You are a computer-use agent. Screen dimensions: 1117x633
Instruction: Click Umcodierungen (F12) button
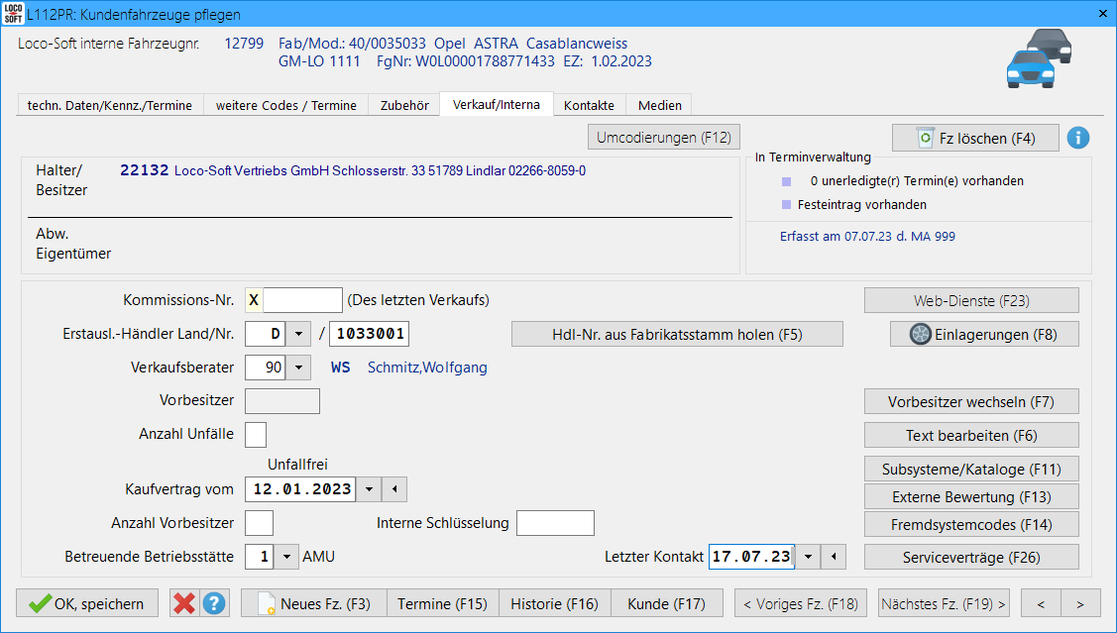(x=663, y=138)
